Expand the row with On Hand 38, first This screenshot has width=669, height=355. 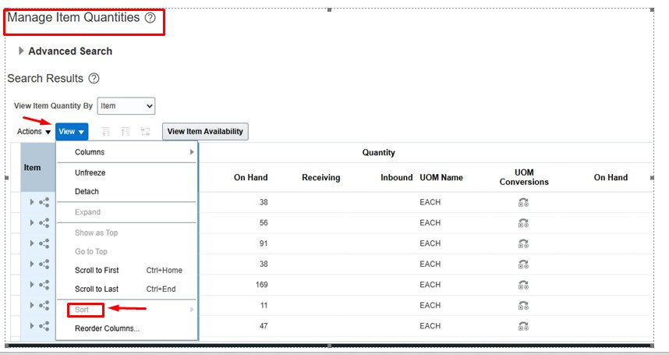[x=32, y=202]
